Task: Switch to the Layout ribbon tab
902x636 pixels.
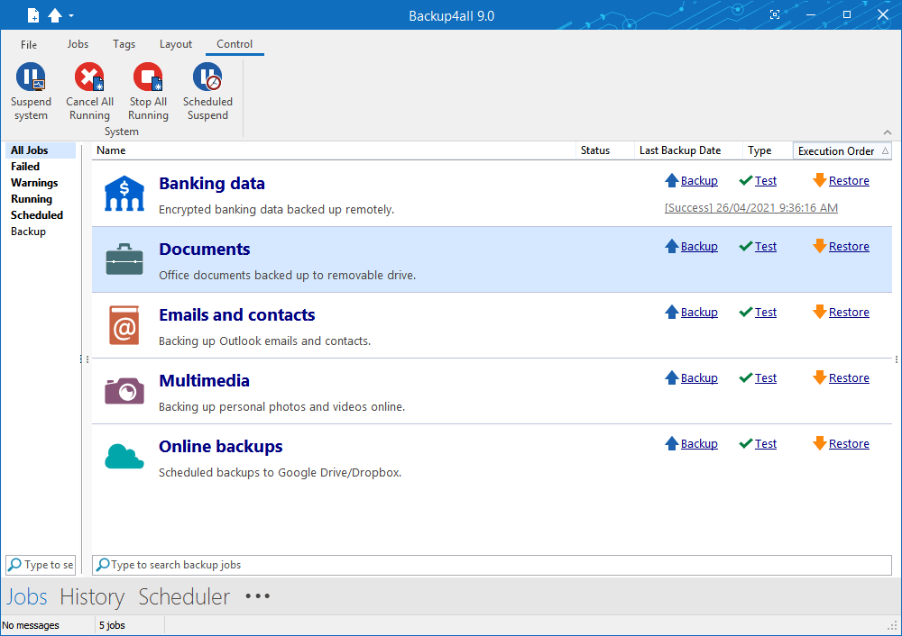Action: tap(176, 44)
